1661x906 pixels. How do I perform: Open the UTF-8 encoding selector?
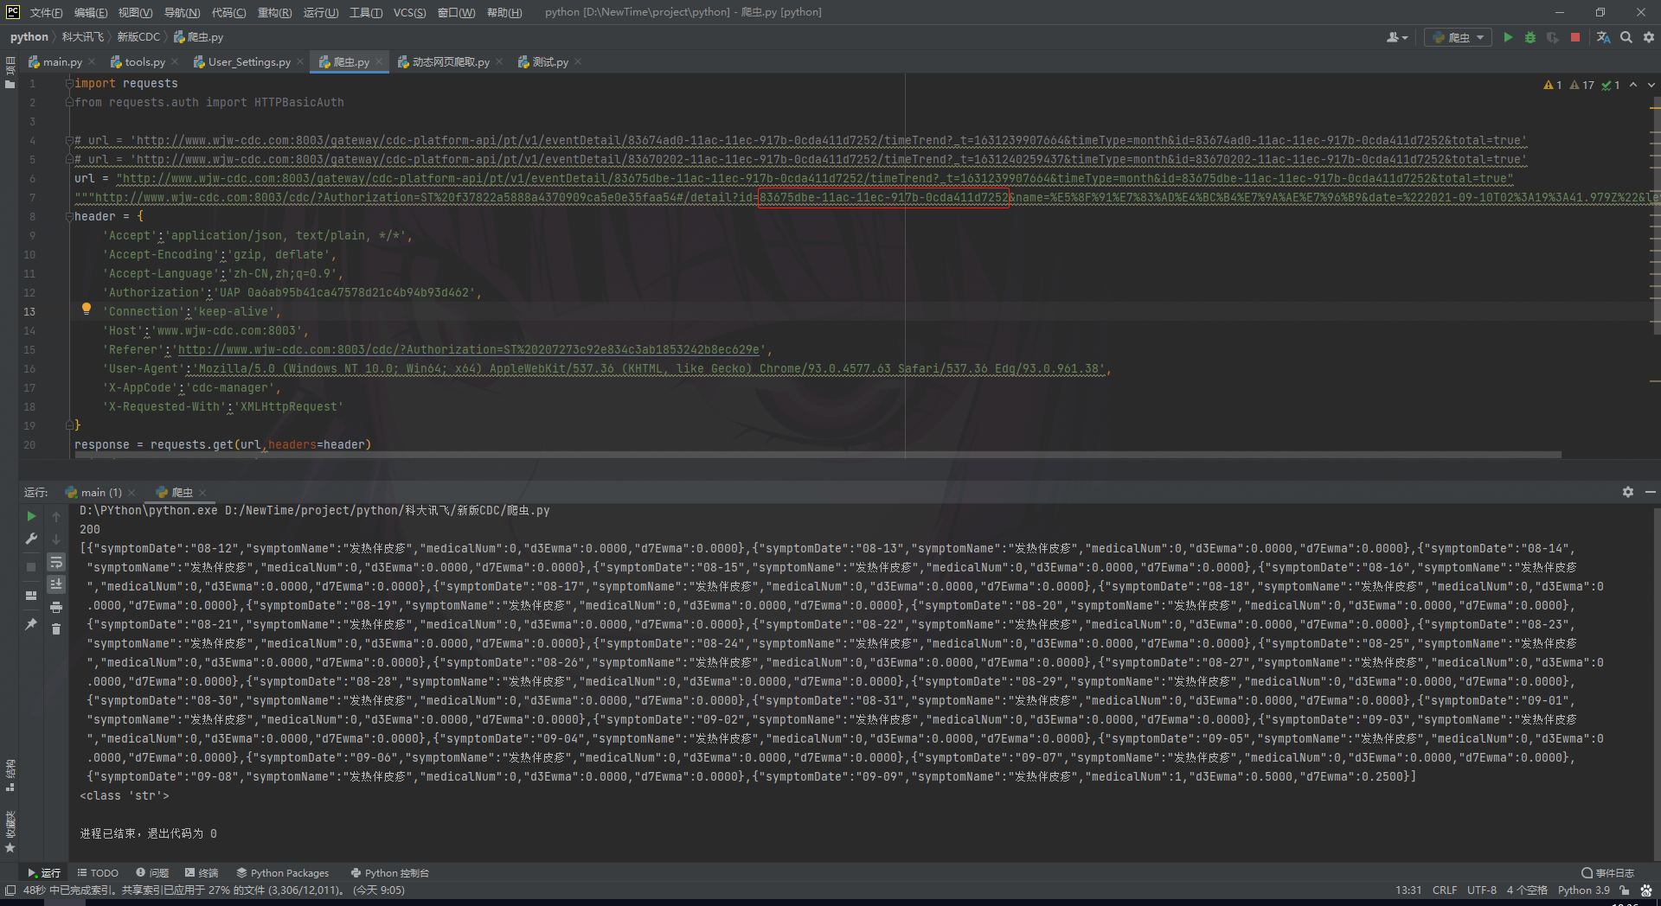click(x=1481, y=890)
